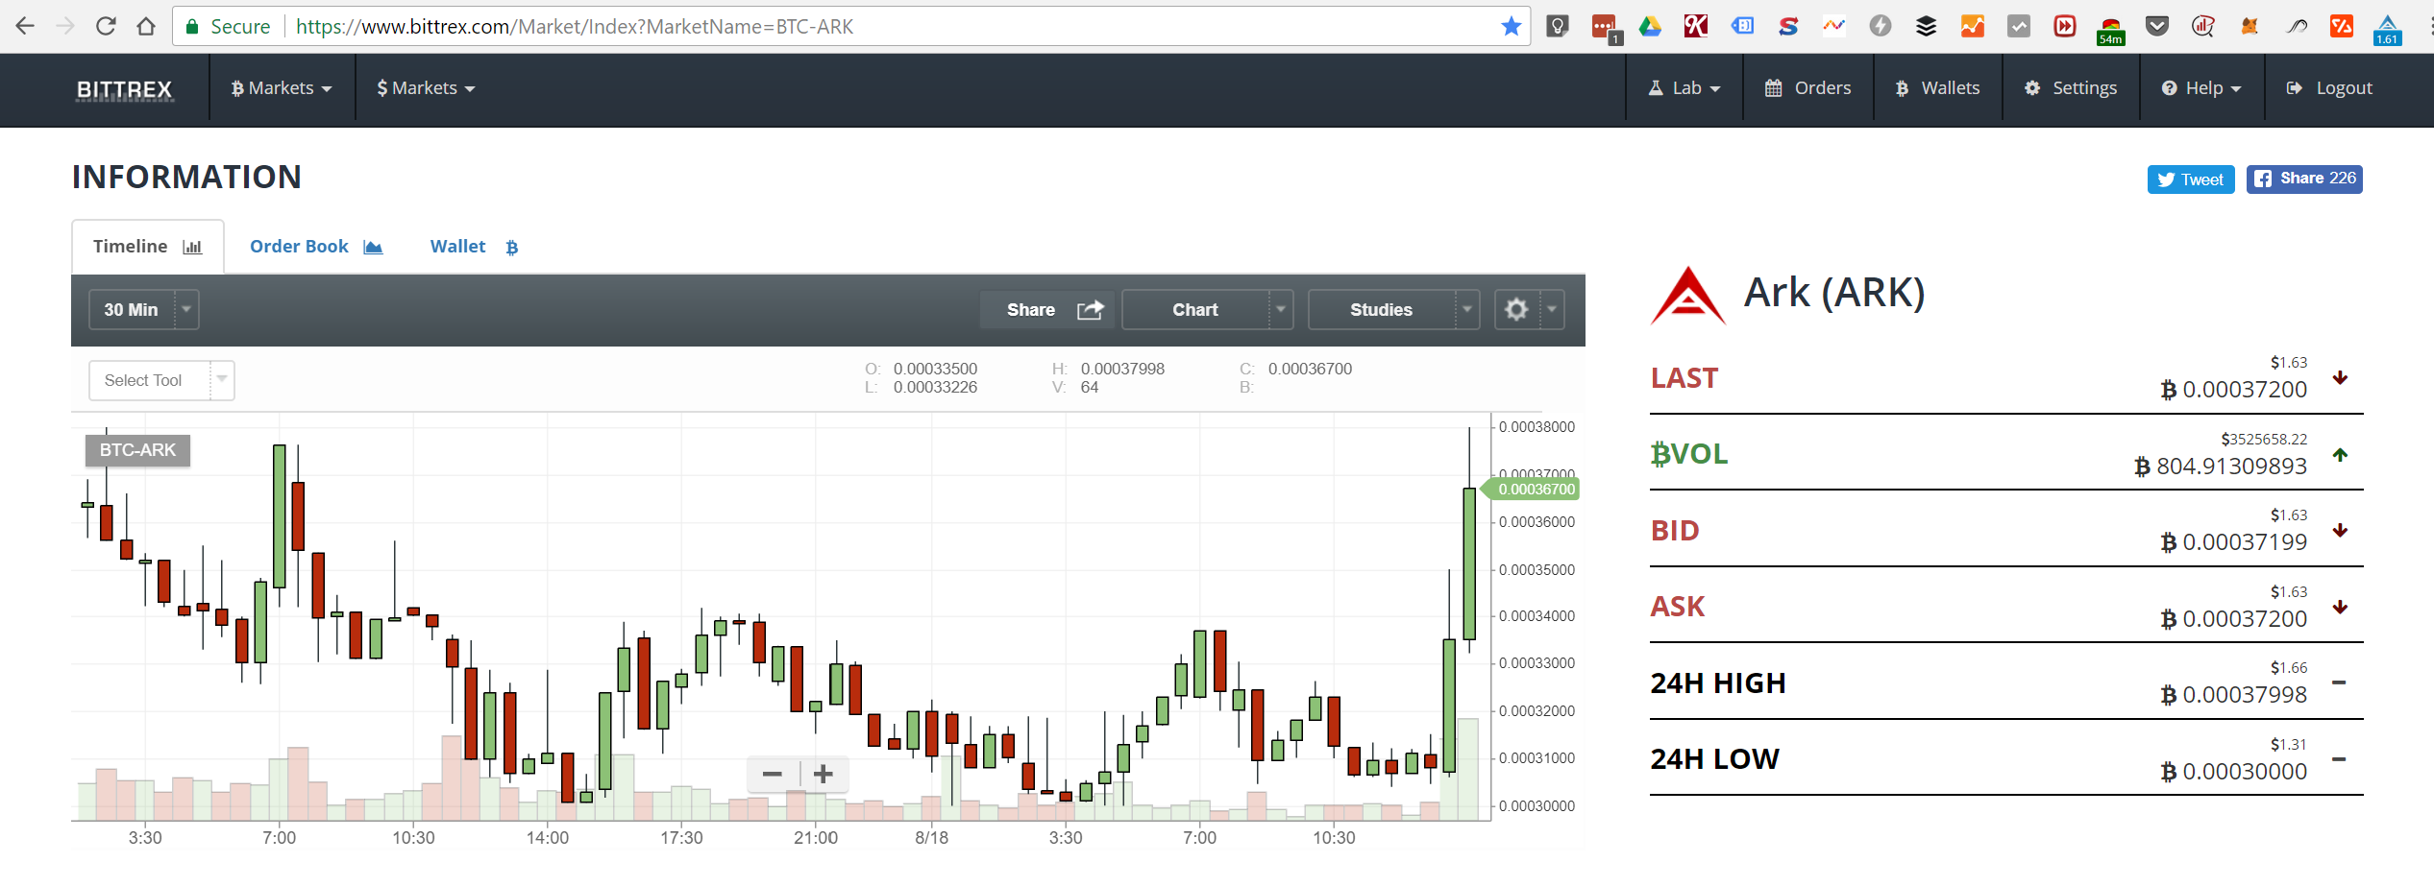Screen dimensions: 2434x886
Task: Select the Timeline tab
Action: [x=148, y=247]
